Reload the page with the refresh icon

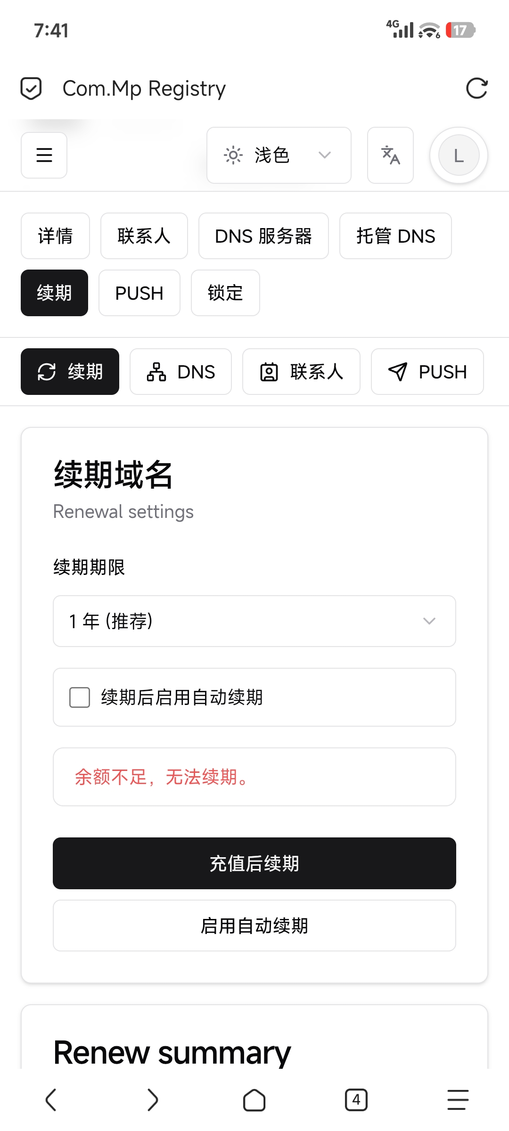click(x=476, y=88)
